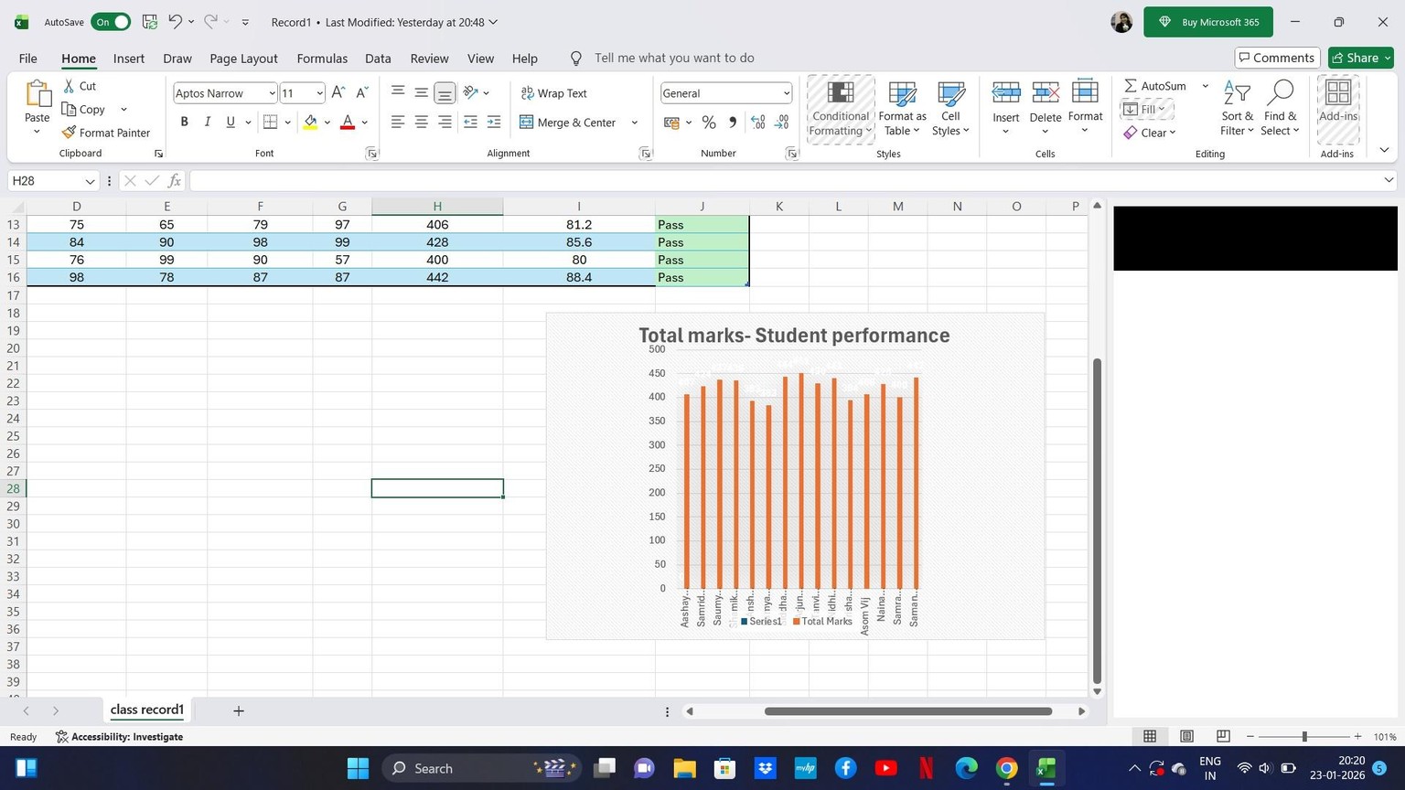This screenshot has height=790, width=1405.
Task: Increase font size with larger A icon
Action: tap(338, 92)
